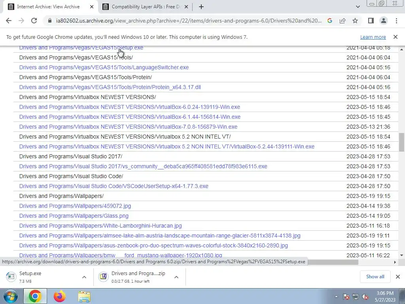
Task: Click the Chrome taskbar icon
Action: 35,296
